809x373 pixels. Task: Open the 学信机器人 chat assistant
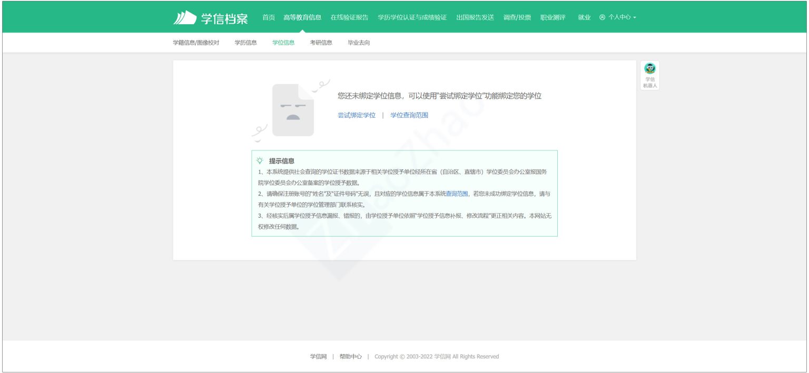(649, 74)
